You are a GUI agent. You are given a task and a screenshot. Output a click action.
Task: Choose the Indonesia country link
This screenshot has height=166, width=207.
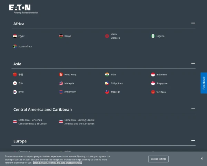[x=161, y=74]
